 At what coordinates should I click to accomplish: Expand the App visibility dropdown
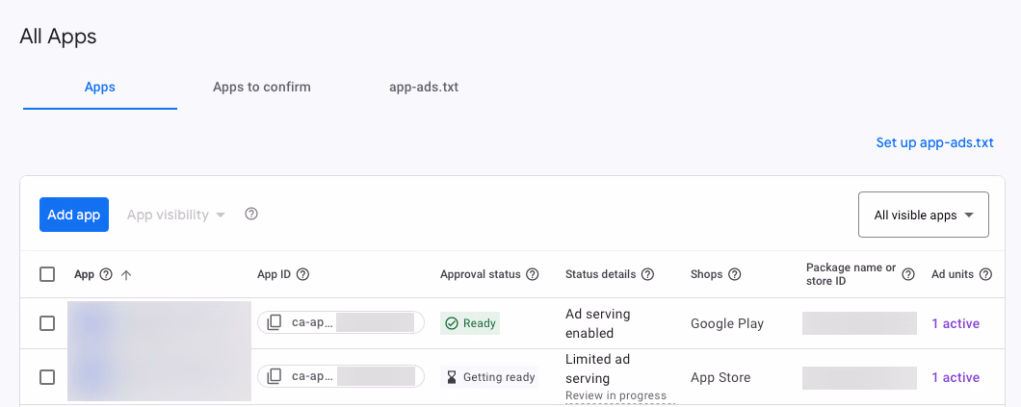pyautogui.click(x=176, y=215)
